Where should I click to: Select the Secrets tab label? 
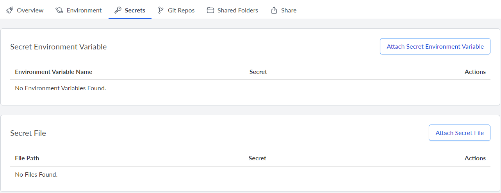click(135, 11)
